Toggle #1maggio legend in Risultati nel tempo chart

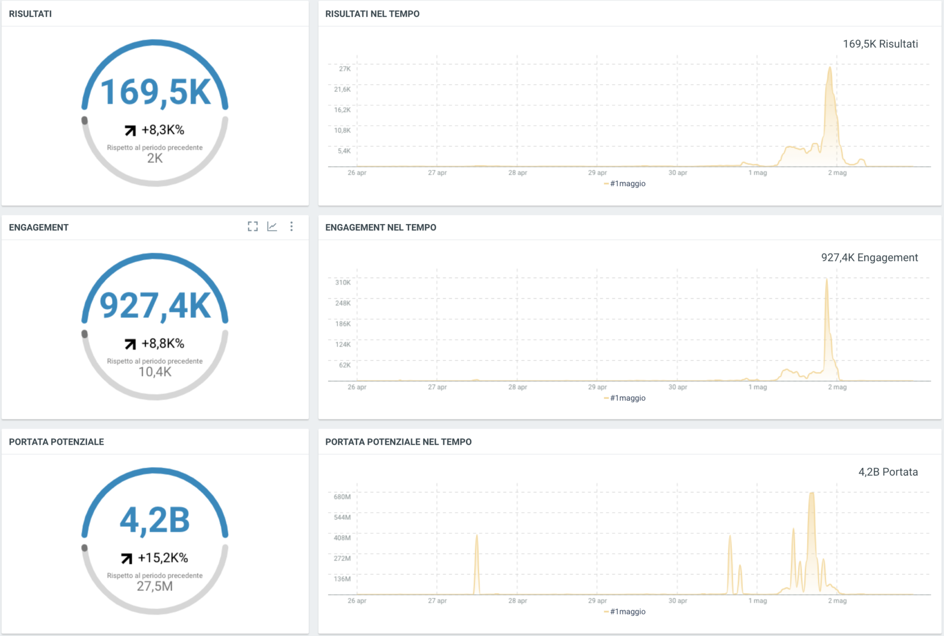pyautogui.click(x=624, y=183)
